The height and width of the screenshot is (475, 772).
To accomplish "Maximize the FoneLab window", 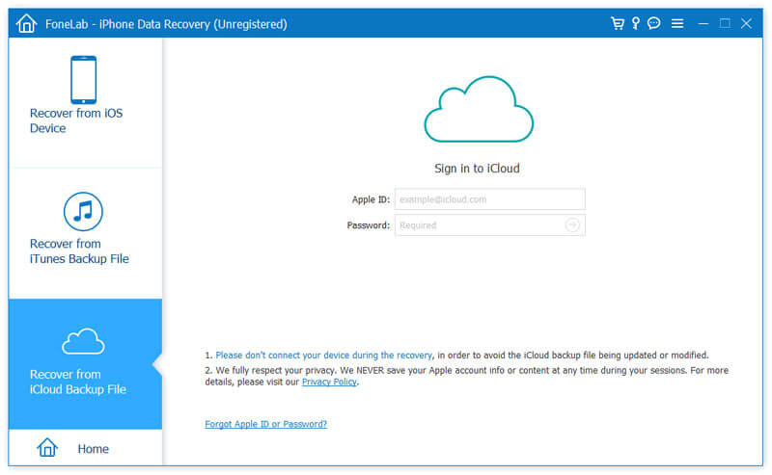I will [x=725, y=23].
